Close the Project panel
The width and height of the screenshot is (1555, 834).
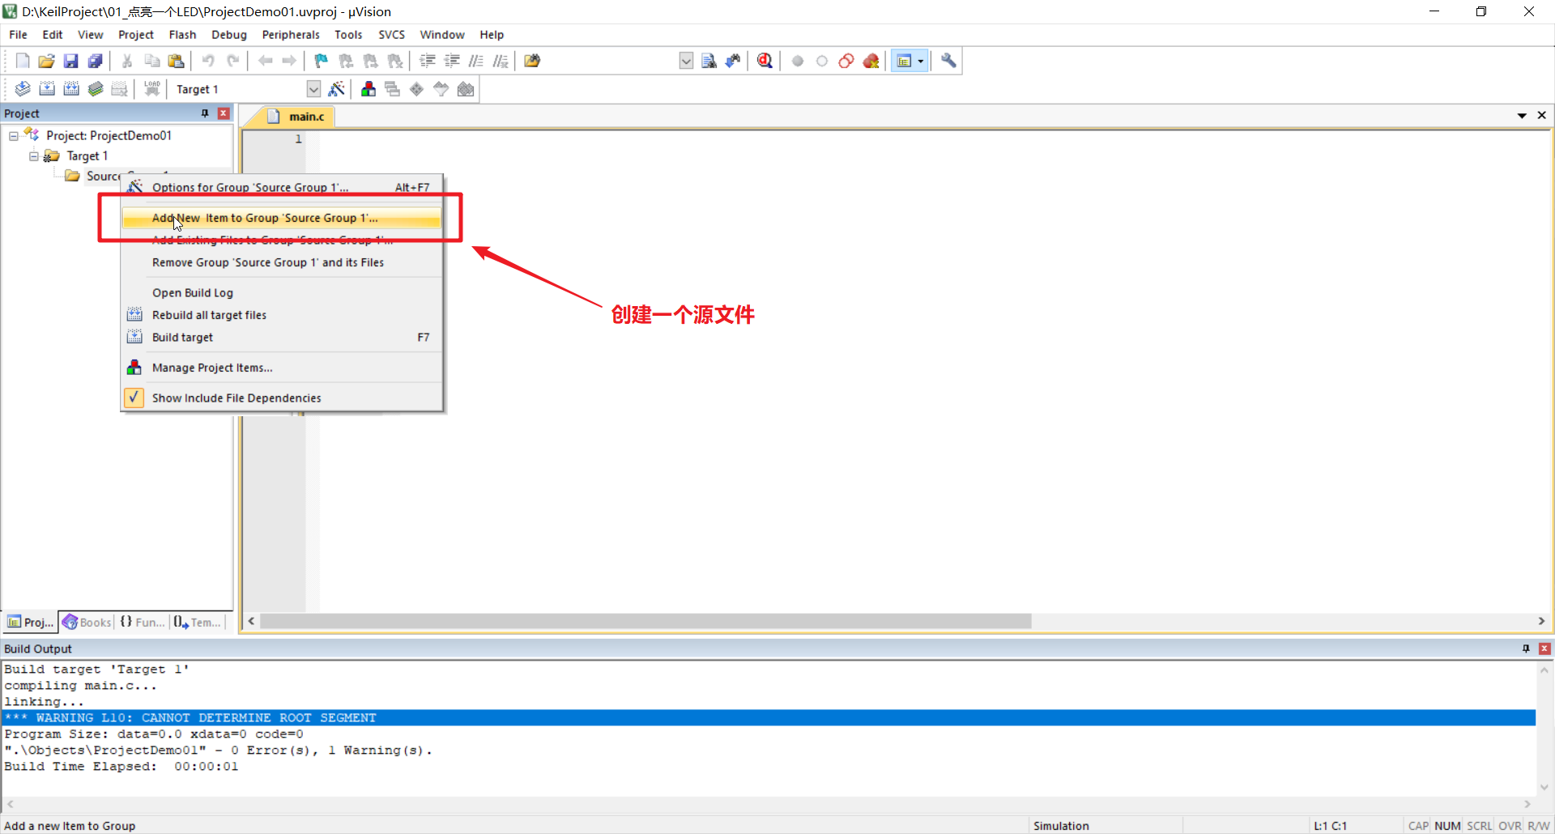coord(224,113)
